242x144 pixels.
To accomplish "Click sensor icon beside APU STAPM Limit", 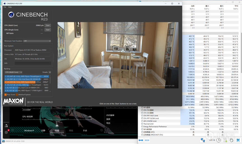I will (142, 121).
